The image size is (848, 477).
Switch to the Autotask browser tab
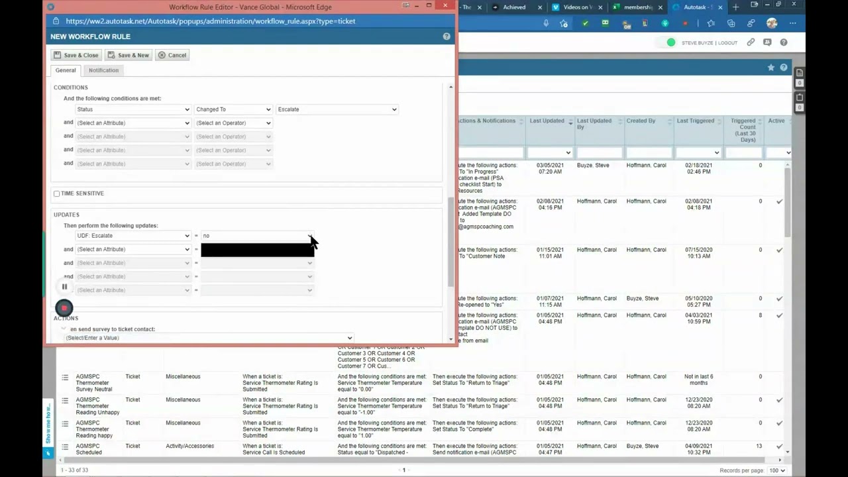click(x=694, y=7)
